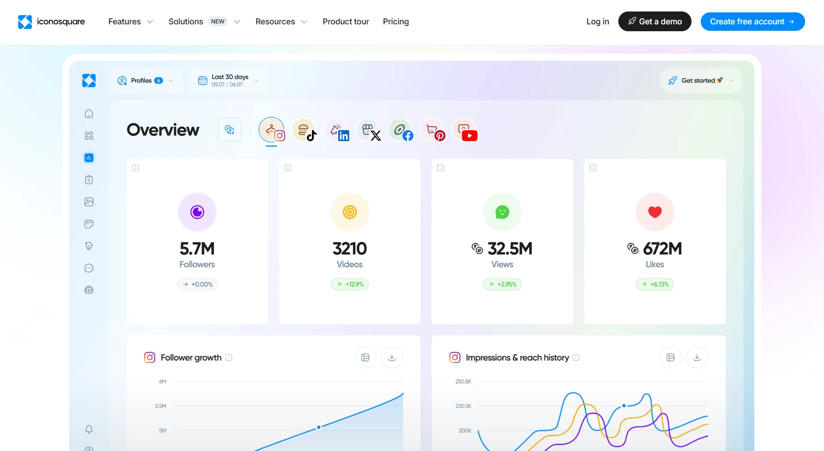Click the 5.7M Followers value
The image size is (824, 451).
[197, 248]
